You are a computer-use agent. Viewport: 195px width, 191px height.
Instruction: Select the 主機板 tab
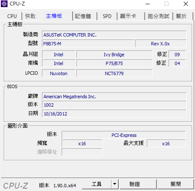[x=57, y=16]
